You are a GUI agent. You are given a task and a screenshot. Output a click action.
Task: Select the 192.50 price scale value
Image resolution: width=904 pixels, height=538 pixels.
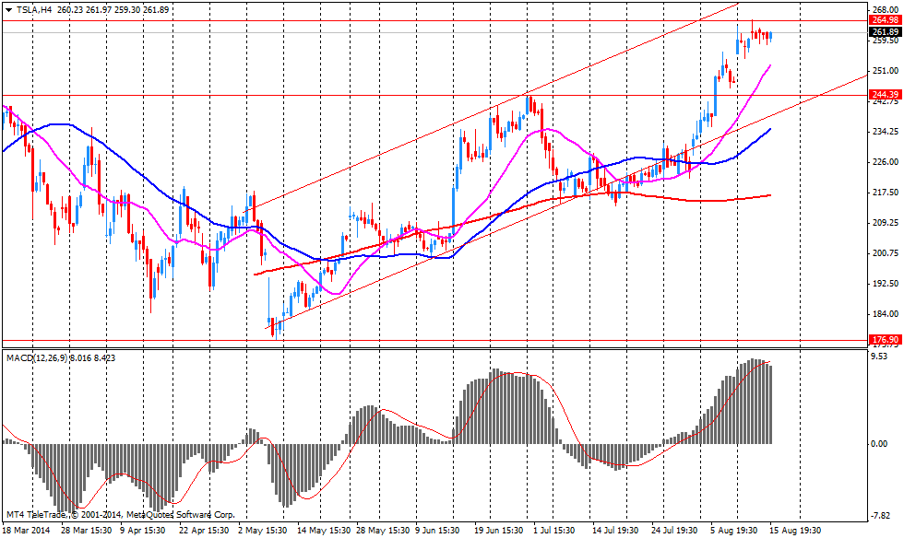(x=886, y=284)
